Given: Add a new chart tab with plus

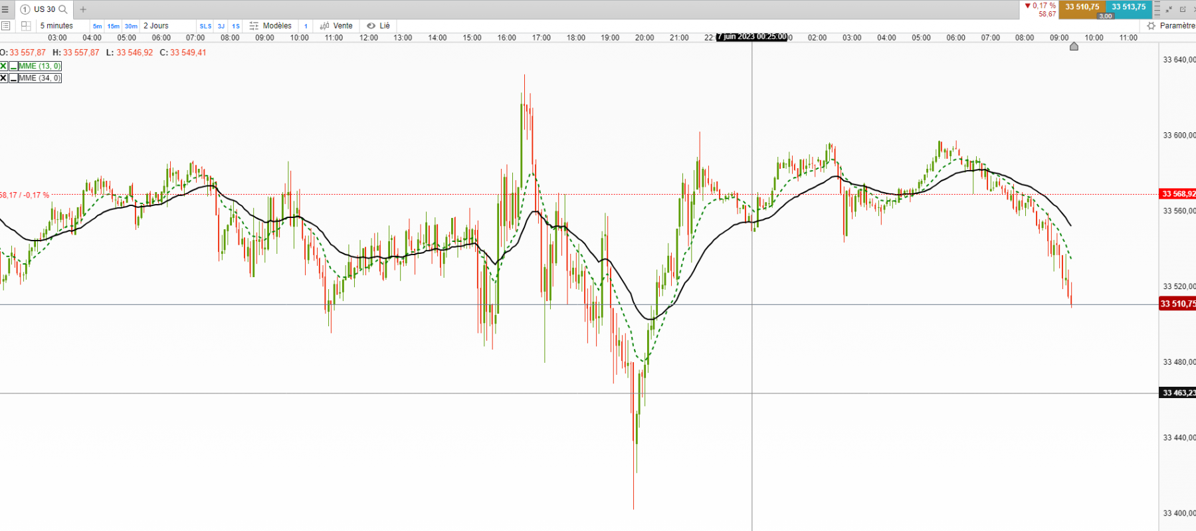Looking at the screenshot, I should coord(83,9).
